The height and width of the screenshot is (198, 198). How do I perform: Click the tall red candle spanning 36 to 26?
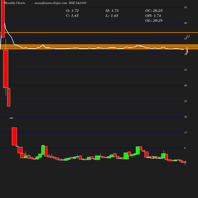tap(6, 69)
